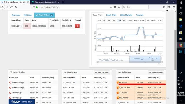
Task: Open Windows search icon
Action: (181, 8)
